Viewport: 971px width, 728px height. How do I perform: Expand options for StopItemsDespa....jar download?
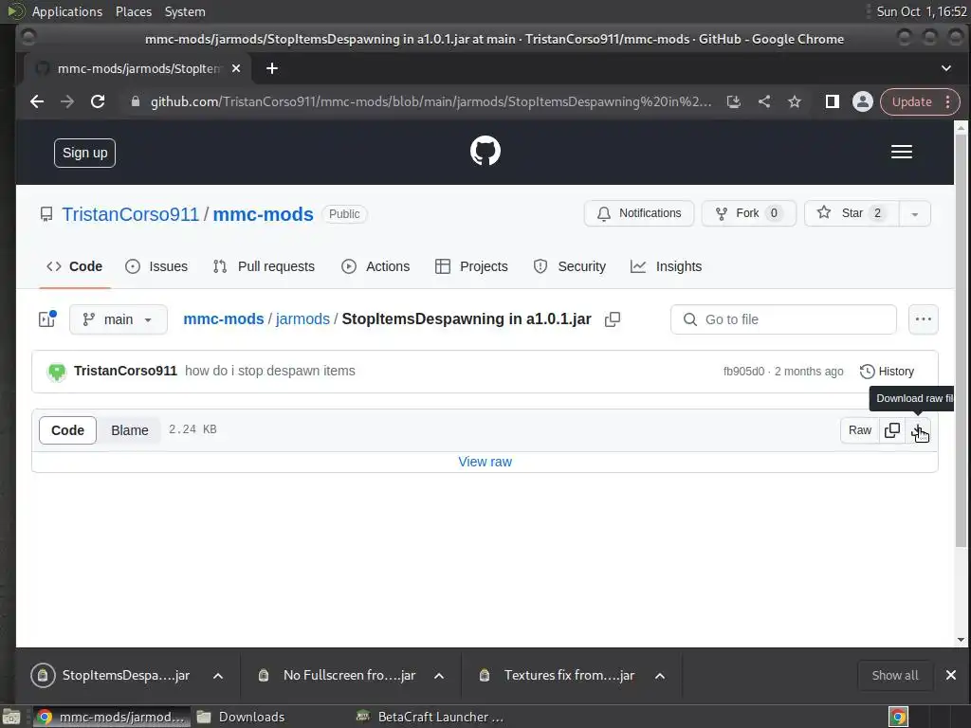pyautogui.click(x=218, y=675)
